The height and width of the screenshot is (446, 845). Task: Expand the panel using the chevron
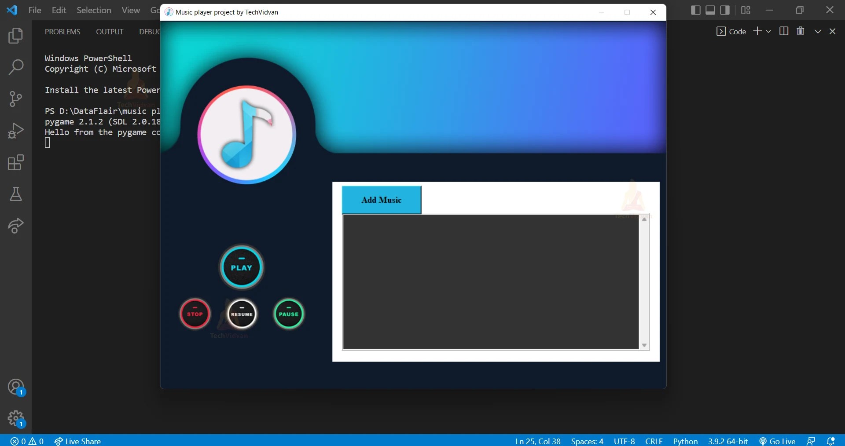tap(817, 31)
